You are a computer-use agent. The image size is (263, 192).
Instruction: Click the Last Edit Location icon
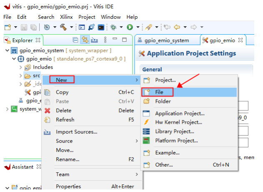click(x=167, y=27)
